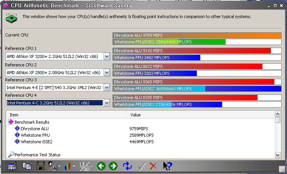Click the green CPU chip icon
This screenshot has height=174, width=287.
[x=12, y=18]
